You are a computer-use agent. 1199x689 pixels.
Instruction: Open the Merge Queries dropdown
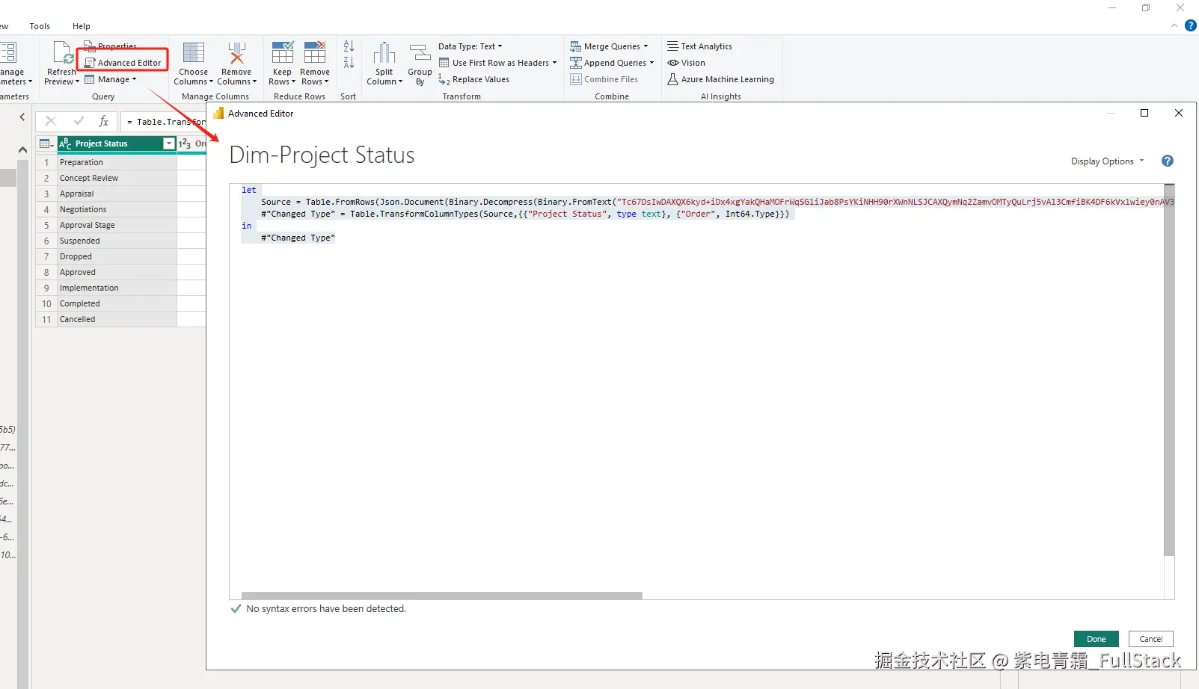point(609,46)
